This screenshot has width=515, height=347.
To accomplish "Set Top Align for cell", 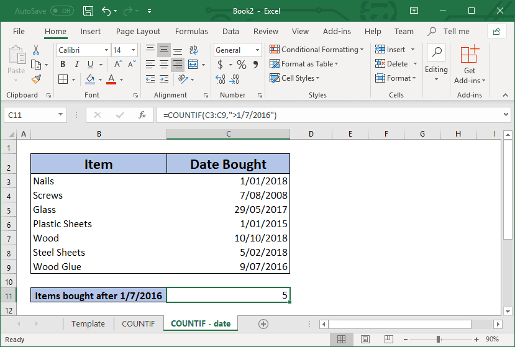I will coord(150,50).
